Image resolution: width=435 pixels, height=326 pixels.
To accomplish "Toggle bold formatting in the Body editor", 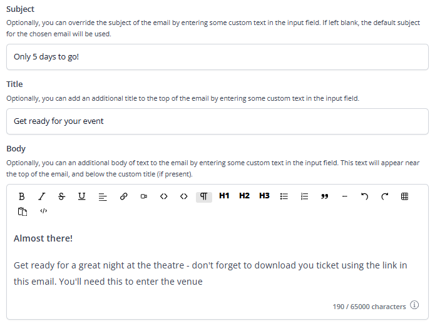I will click(x=22, y=196).
